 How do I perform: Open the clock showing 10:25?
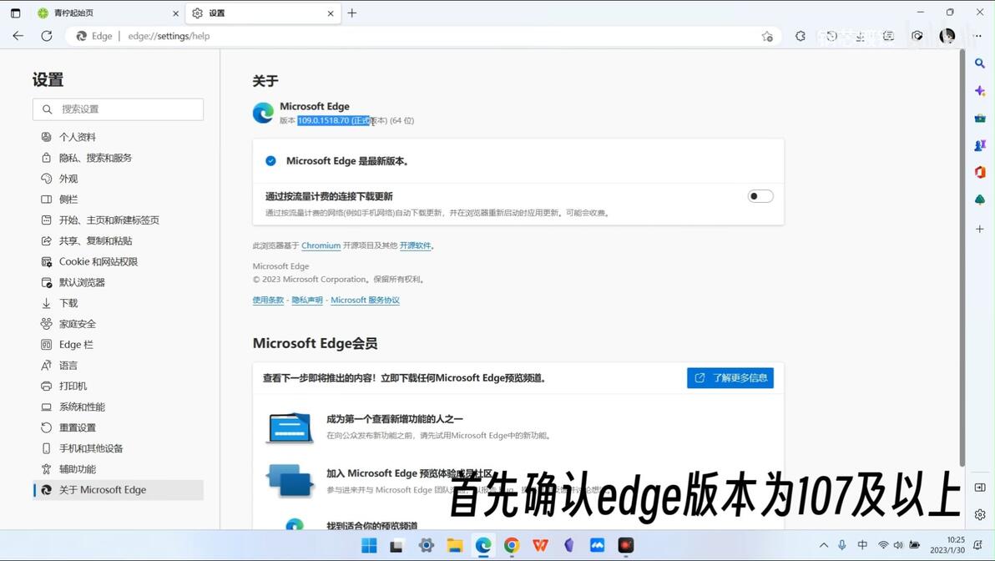[x=947, y=545]
